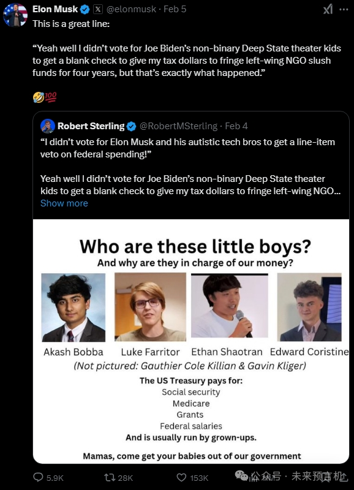
Task: Open the three-dot more options menu
Action: point(344,9)
